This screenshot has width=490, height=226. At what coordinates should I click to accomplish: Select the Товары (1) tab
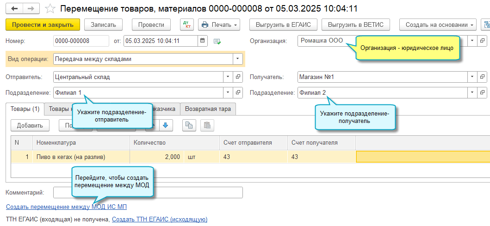pos(25,109)
